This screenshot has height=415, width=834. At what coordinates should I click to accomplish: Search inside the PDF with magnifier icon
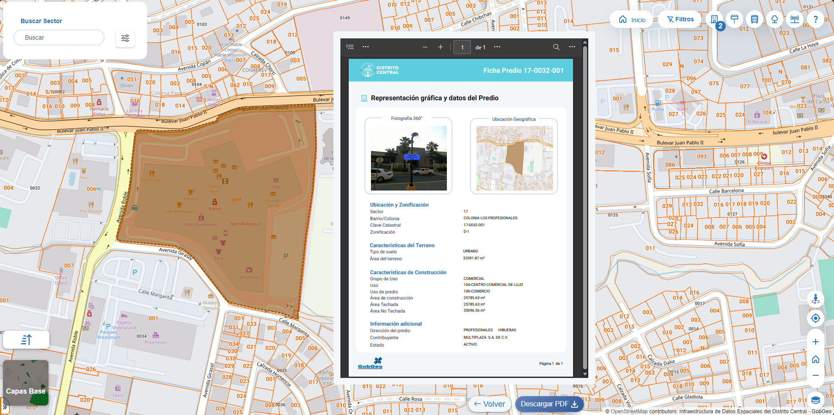coord(556,47)
